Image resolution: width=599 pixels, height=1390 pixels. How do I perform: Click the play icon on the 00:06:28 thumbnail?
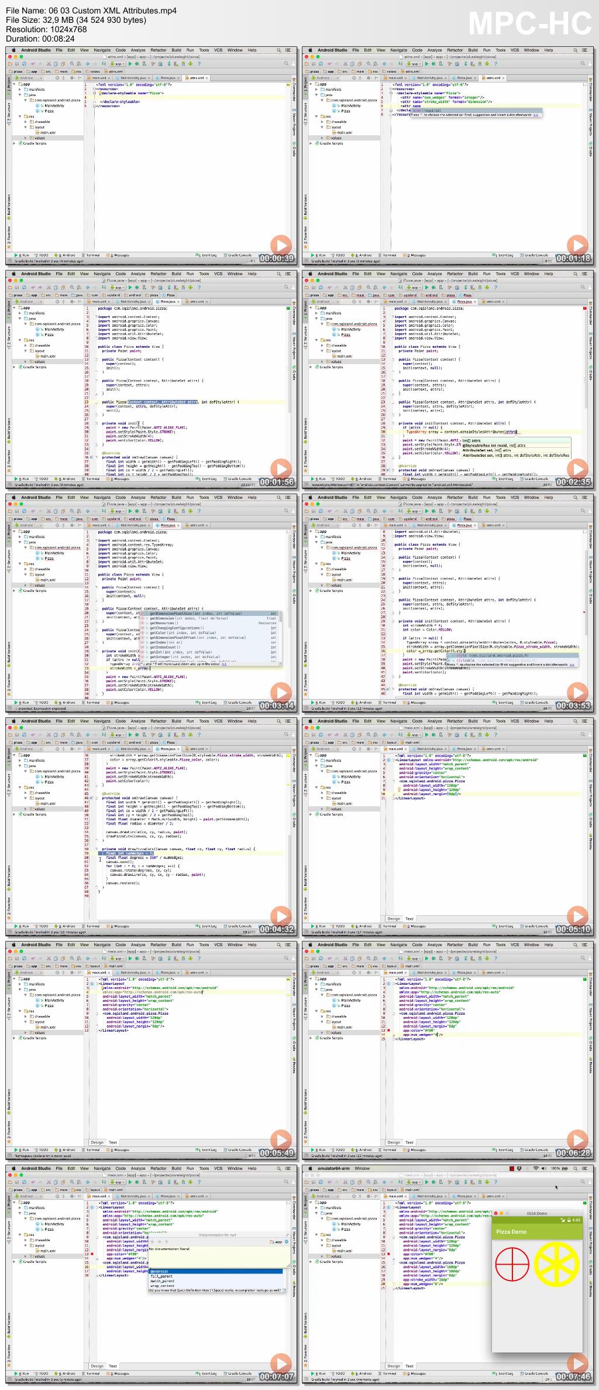point(577,1139)
